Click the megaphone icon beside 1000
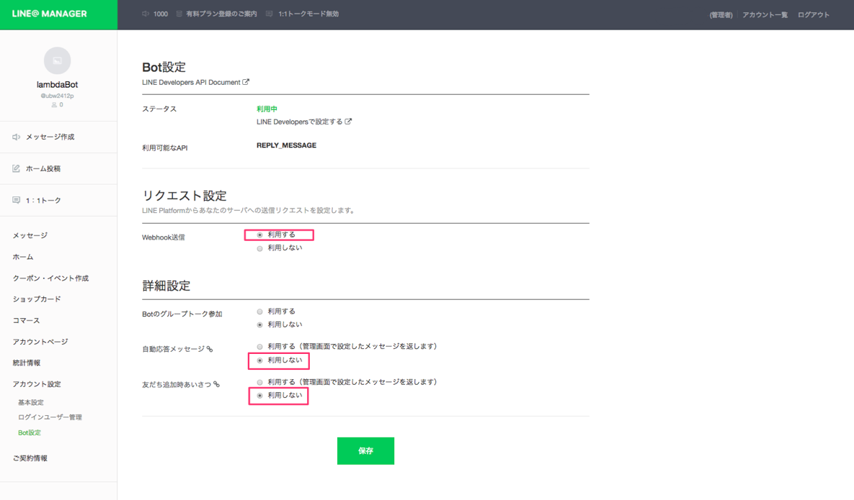 click(146, 14)
